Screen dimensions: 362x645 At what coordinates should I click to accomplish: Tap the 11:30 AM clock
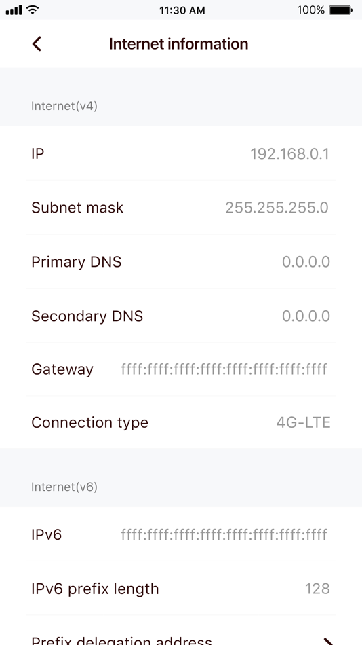tap(182, 11)
